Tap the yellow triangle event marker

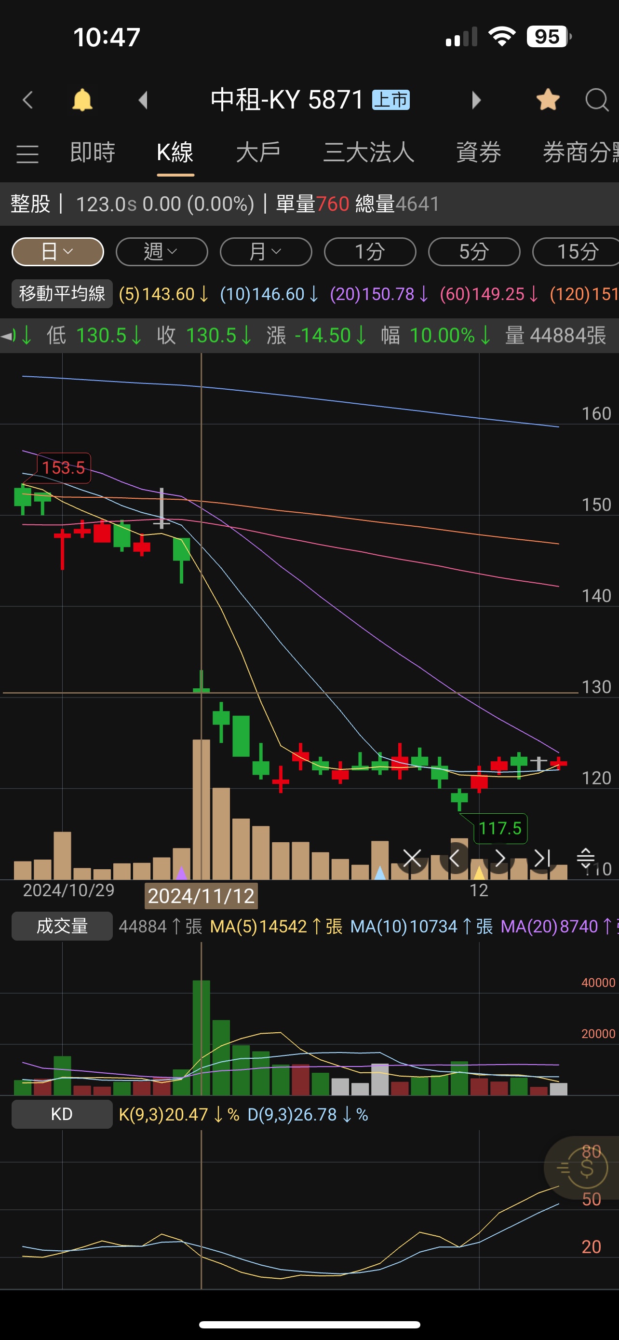[x=479, y=873]
